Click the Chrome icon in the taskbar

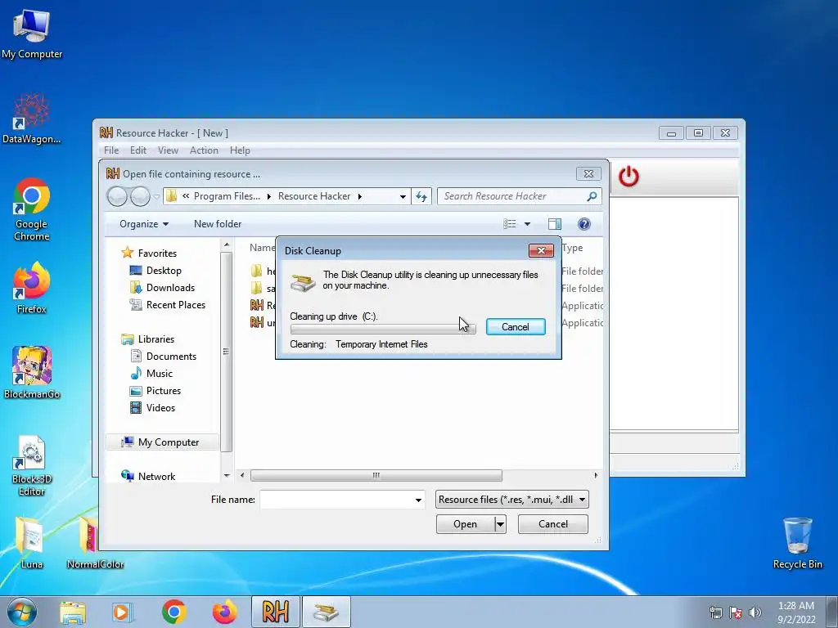tap(173, 612)
